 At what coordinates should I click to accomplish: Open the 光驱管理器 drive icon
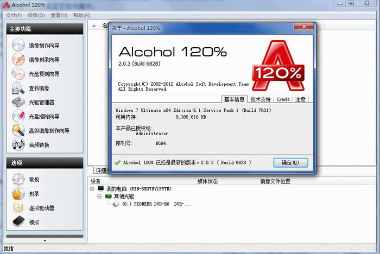click(x=18, y=102)
